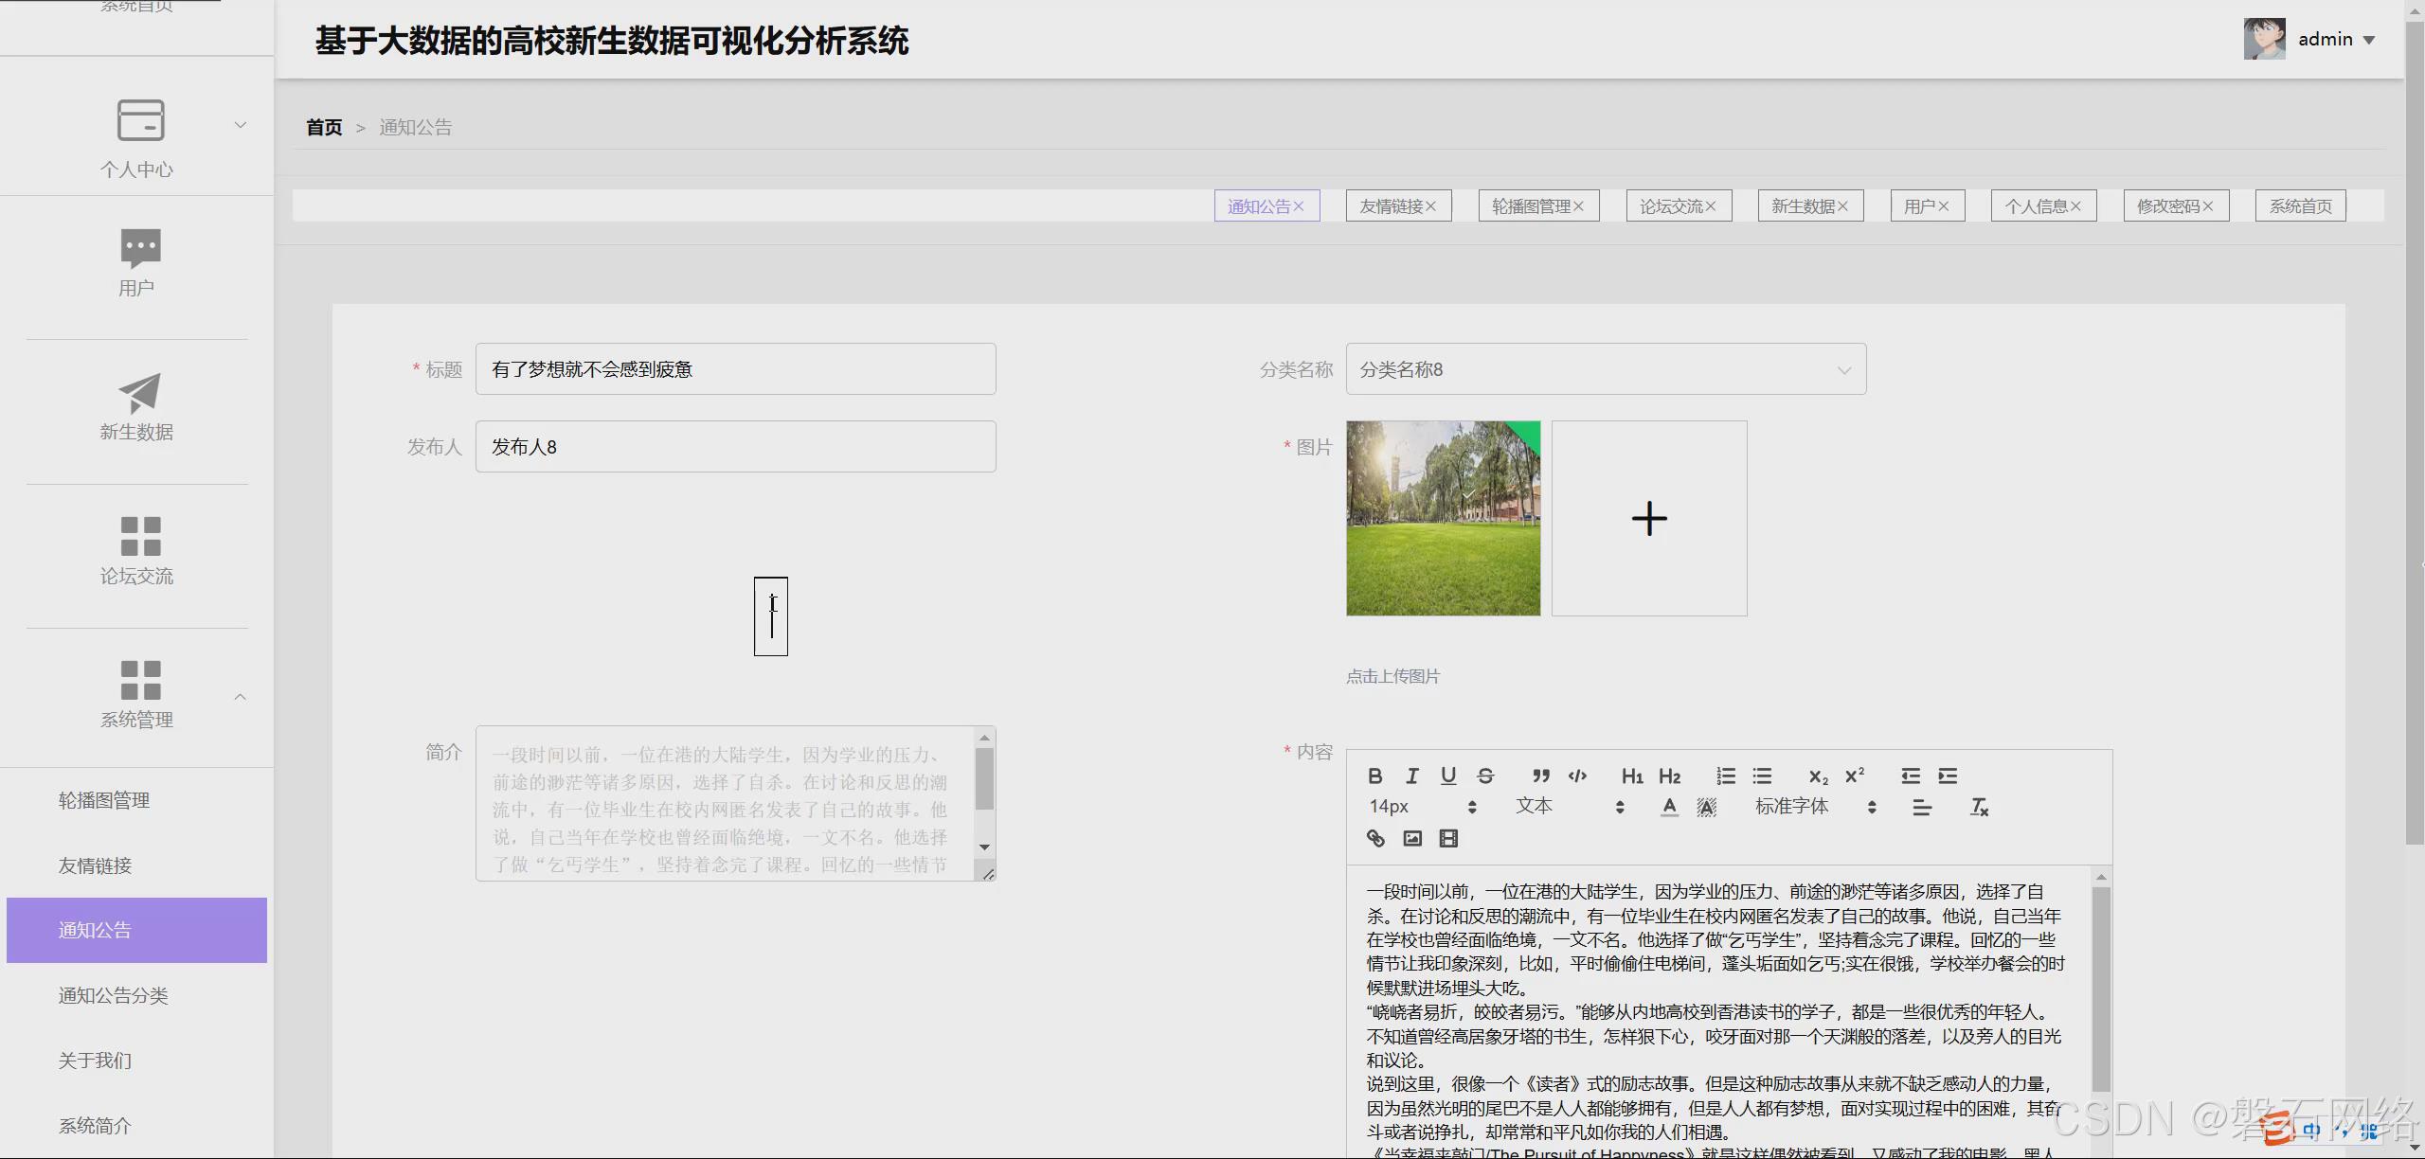
Task: Apply strikethrough formatting in the editor
Action: coord(1485,776)
